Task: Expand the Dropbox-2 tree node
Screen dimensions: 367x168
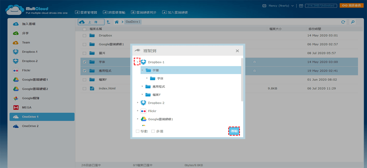Action: coord(138,103)
